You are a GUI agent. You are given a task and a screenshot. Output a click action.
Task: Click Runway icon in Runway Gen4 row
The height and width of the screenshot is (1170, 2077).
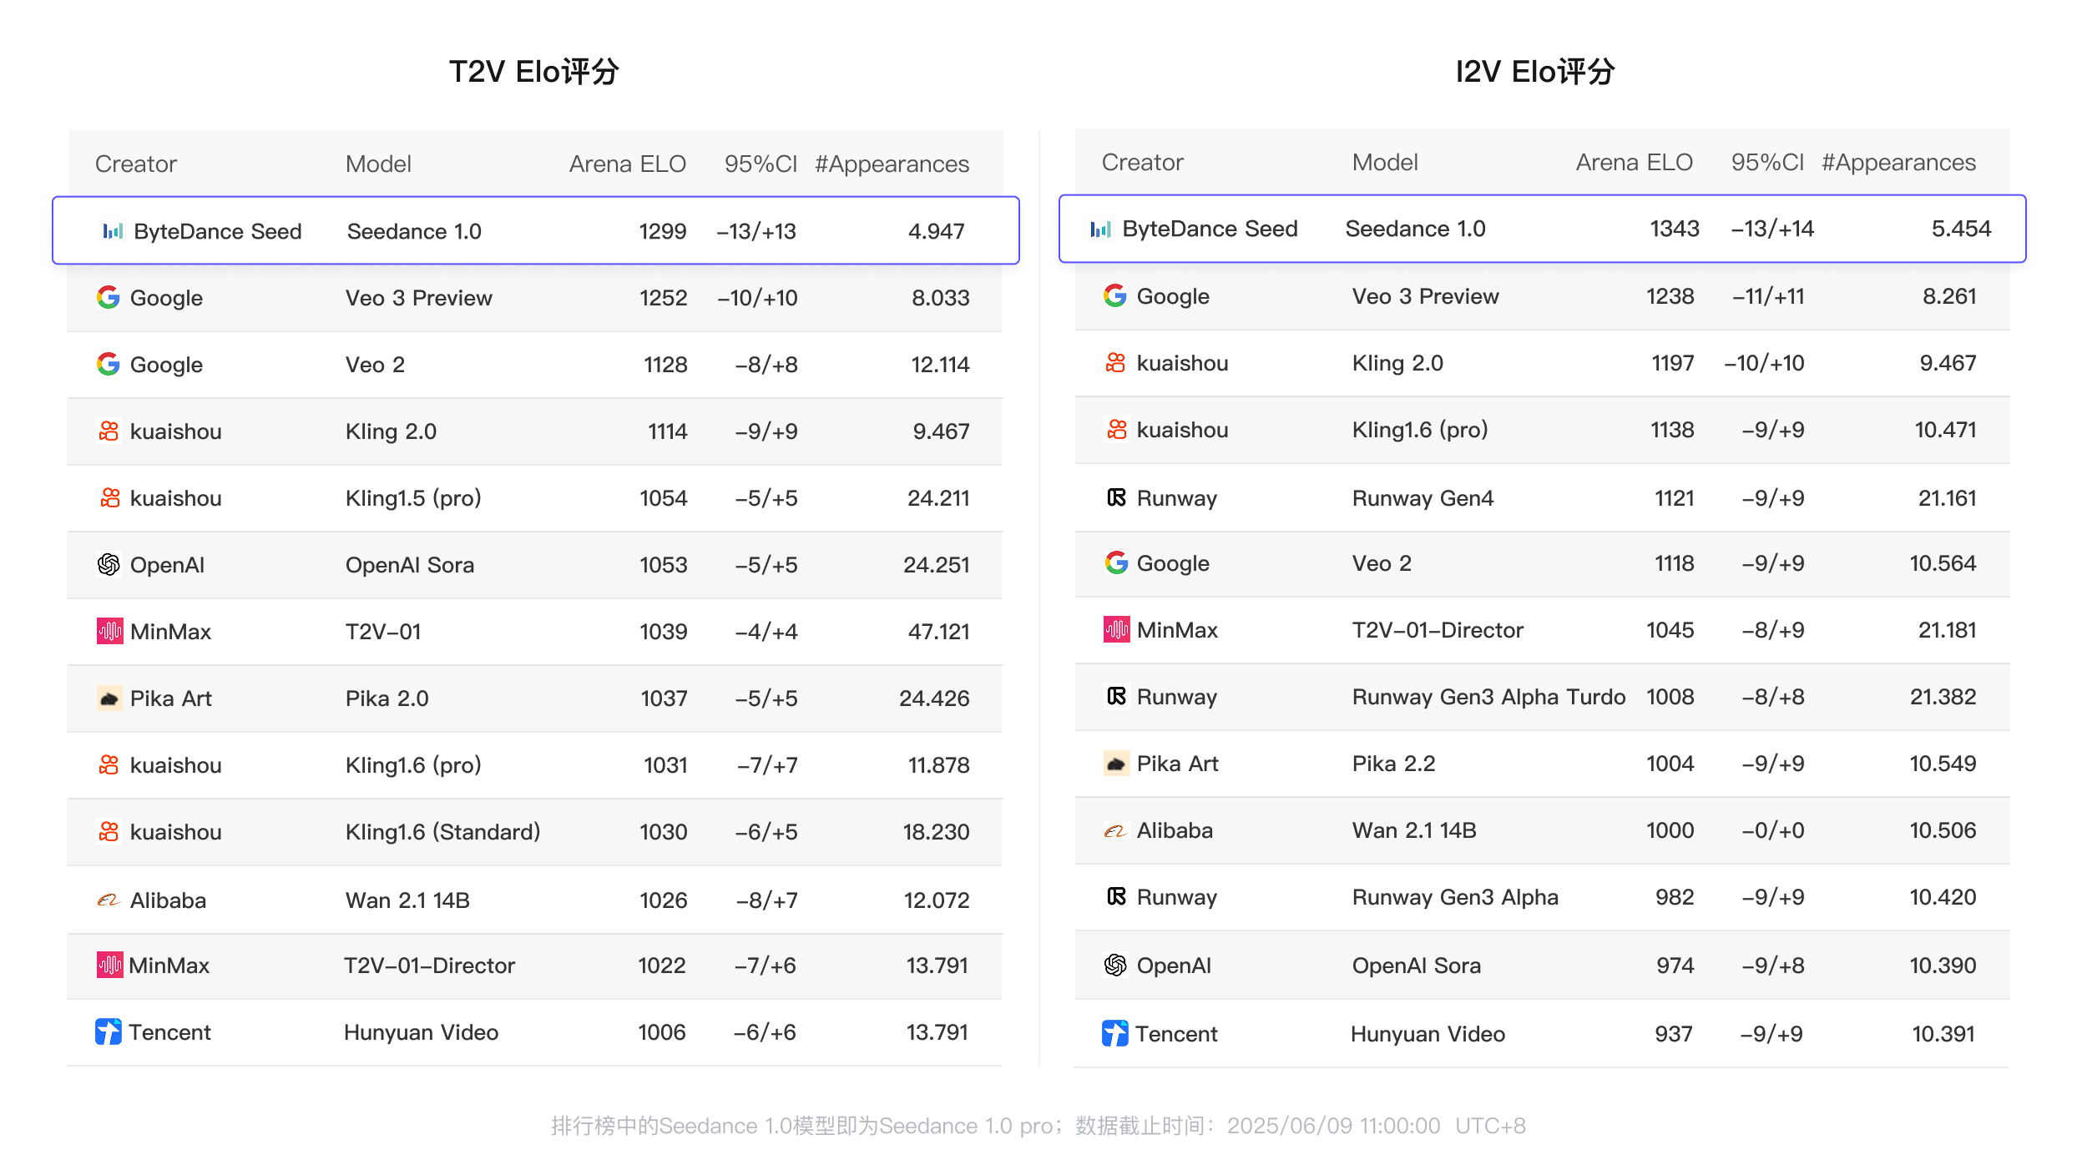pyautogui.click(x=1116, y=497)
